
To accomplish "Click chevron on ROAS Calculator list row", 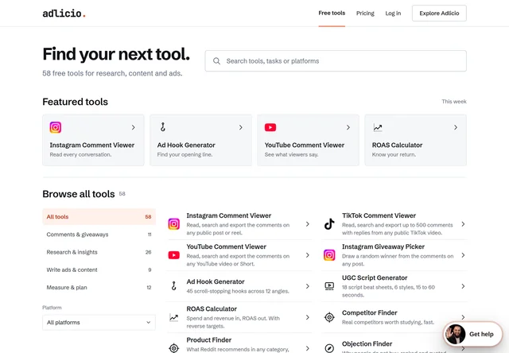I will [x=308, y=317].
